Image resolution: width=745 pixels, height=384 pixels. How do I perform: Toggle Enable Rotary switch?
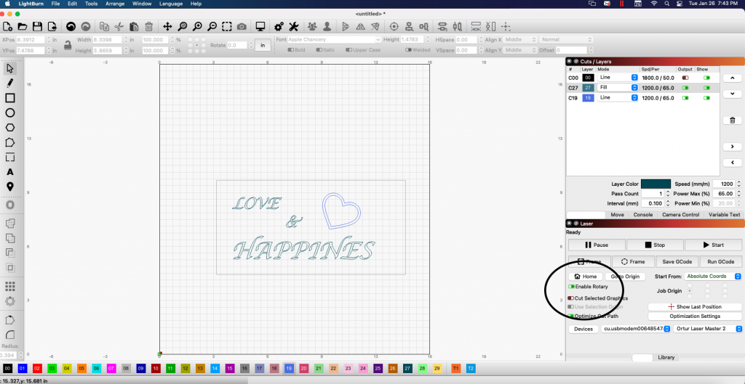coord(572,287)
